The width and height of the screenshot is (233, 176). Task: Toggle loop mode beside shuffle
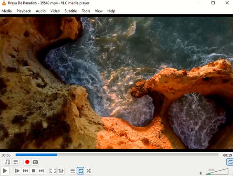tap(80, 171)
